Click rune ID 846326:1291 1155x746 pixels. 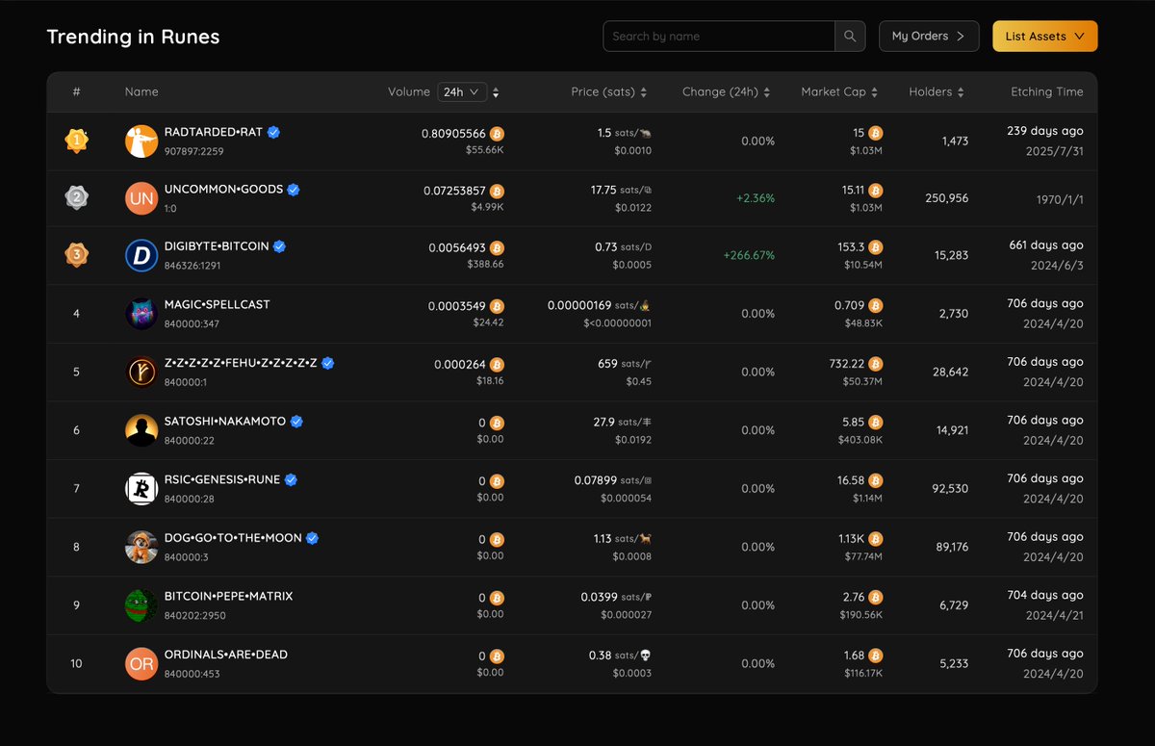coord(192,266)
